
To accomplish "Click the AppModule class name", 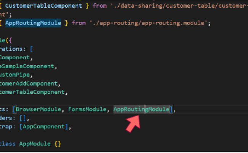I will point(35,144).
